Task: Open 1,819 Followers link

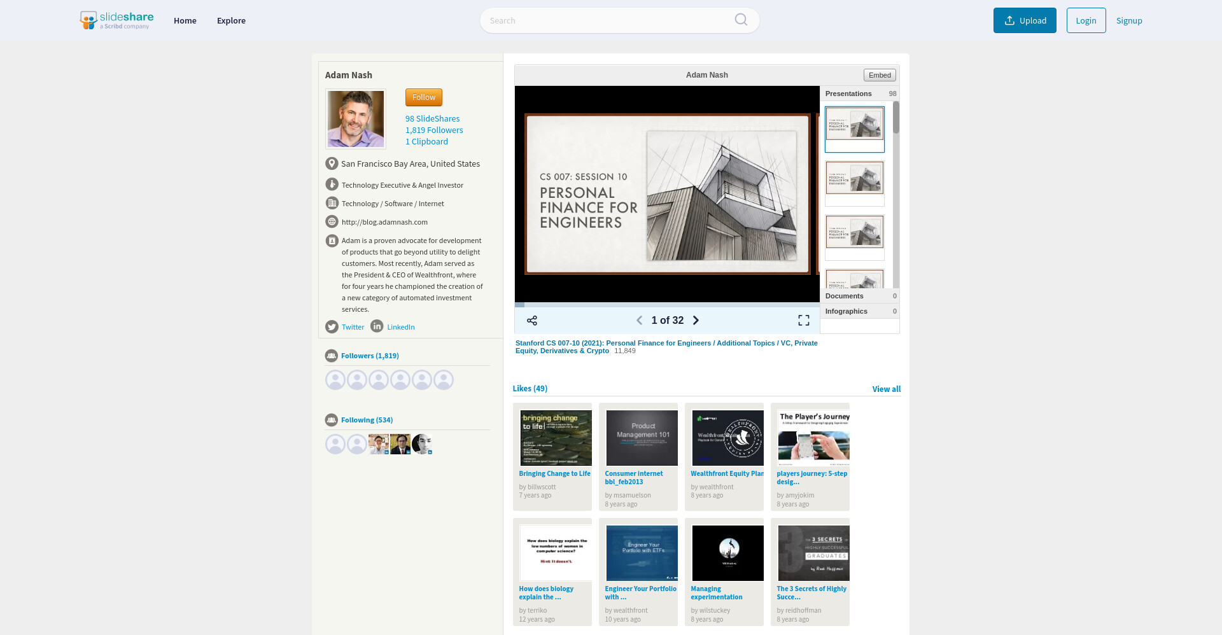Action: coord(434,130)
